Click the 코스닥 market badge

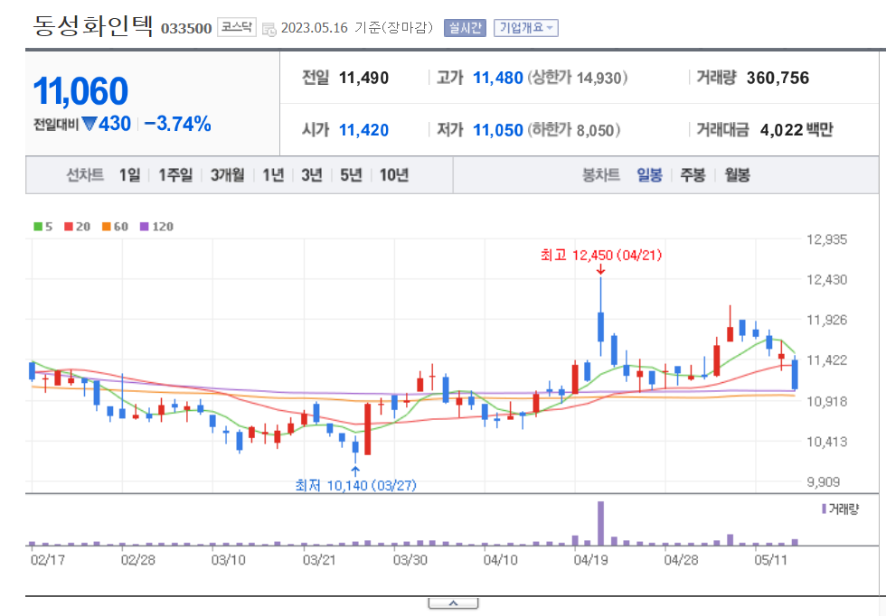click(x=237, y=27)
